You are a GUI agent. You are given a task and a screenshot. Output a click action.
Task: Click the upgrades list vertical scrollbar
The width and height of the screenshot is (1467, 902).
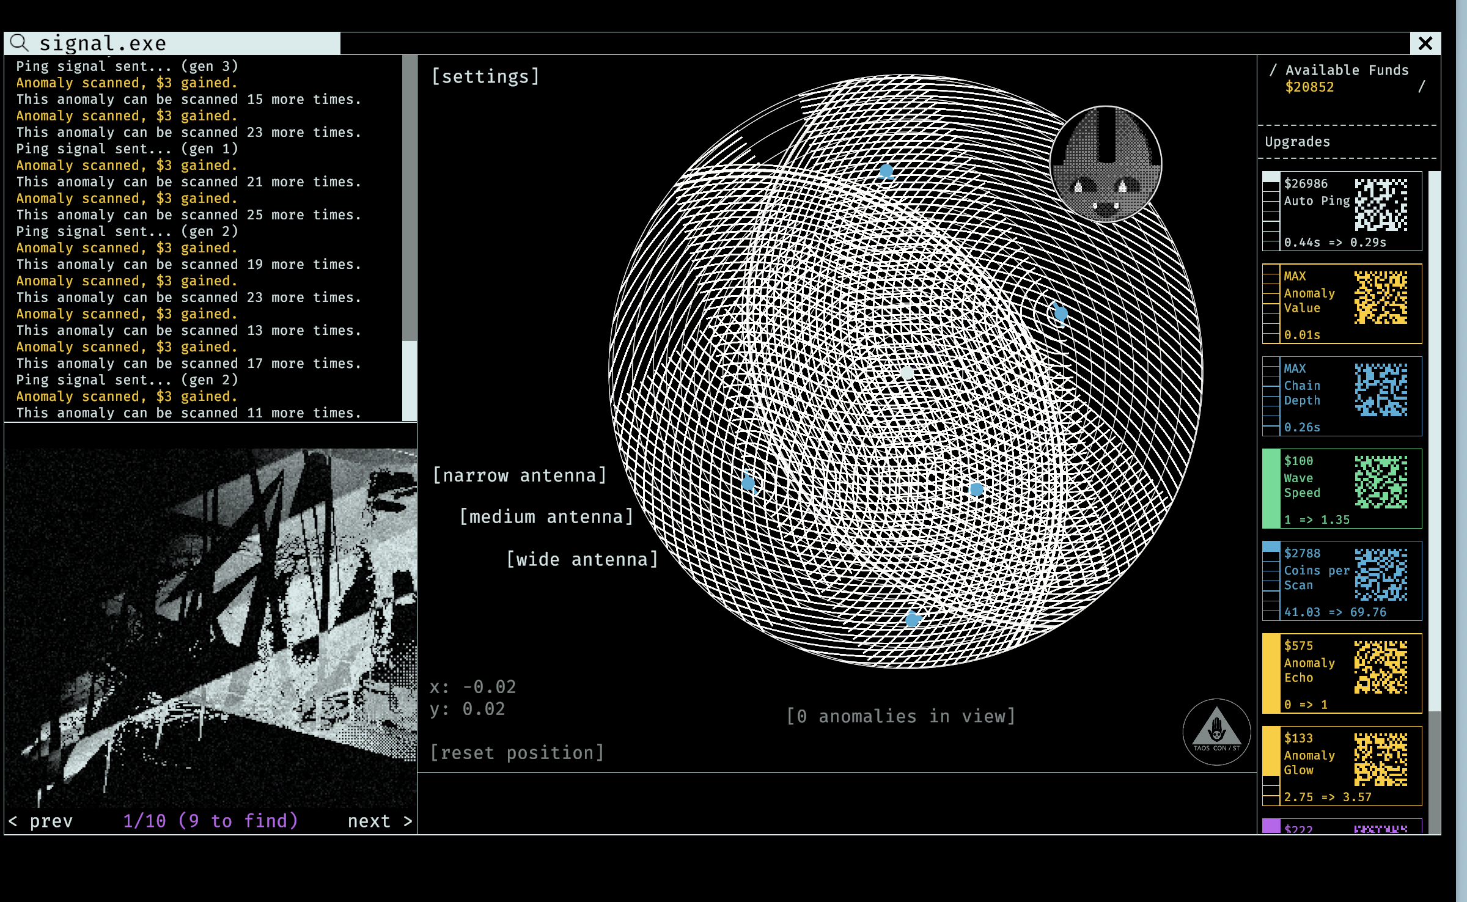coord(1434,502)
